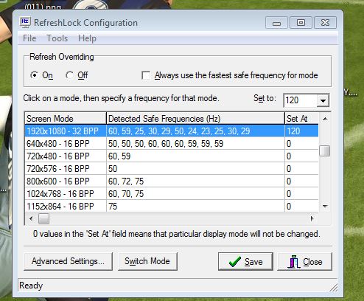Enable always use fastest safe frequency checkbox

tap(146, 75)
